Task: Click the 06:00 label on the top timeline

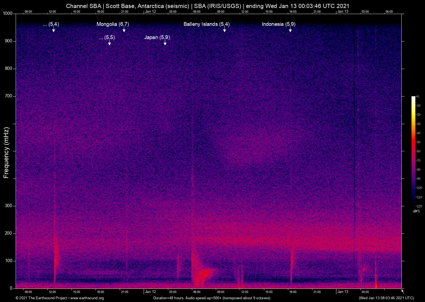Action: (x=197, y=12)
